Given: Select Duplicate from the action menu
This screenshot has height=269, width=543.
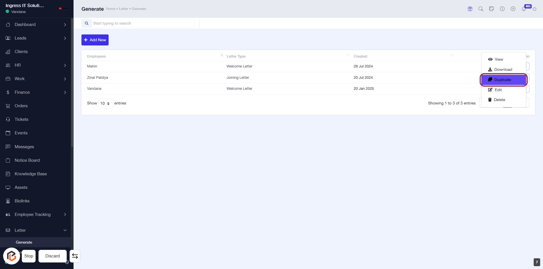Looking at the screenshot, I should [503, 80].
